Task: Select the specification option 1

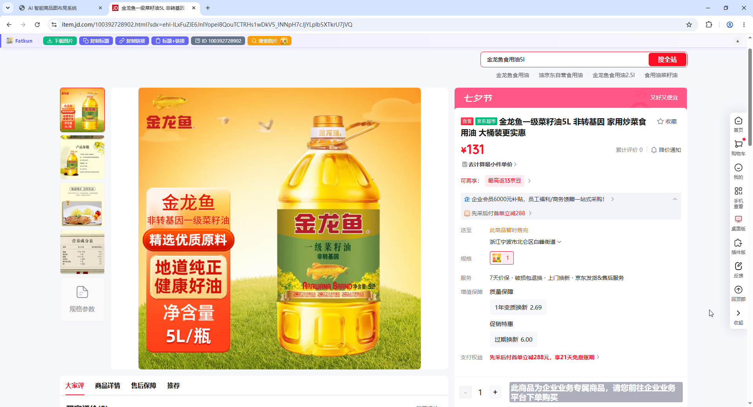Action: pos(502,258)
